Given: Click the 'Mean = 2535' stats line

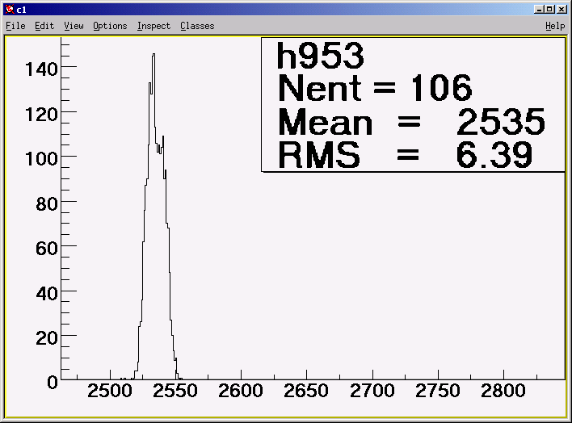Looking at the screenshot, I should click(411, 122).
